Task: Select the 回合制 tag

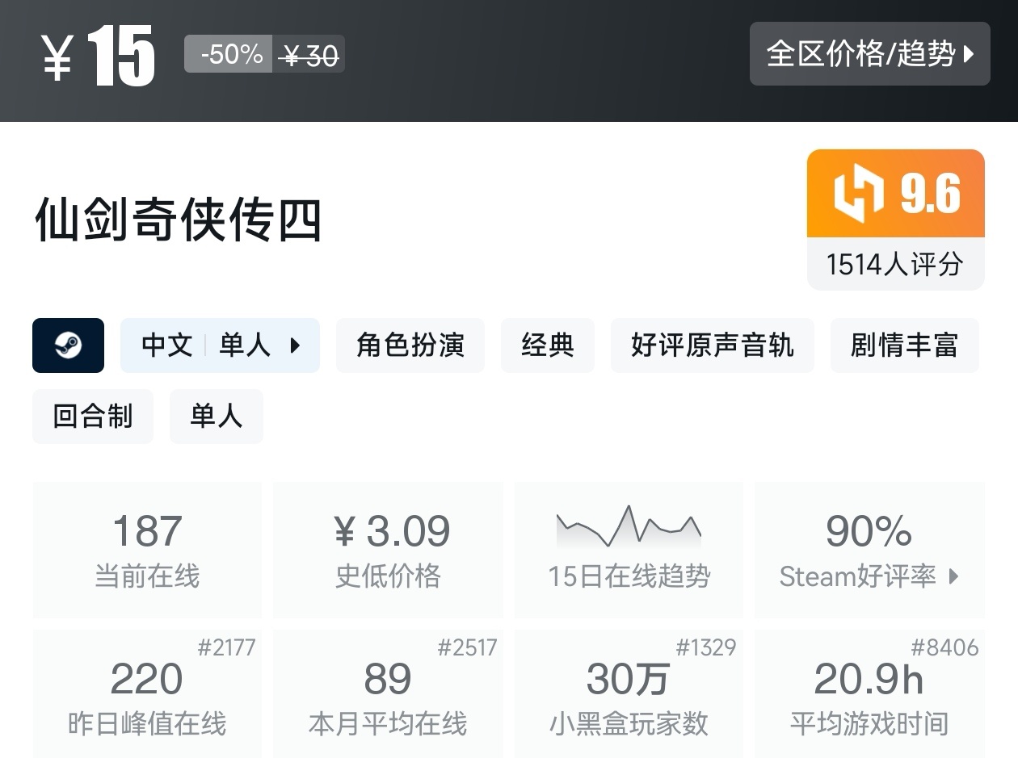Action: pos(92,416)
